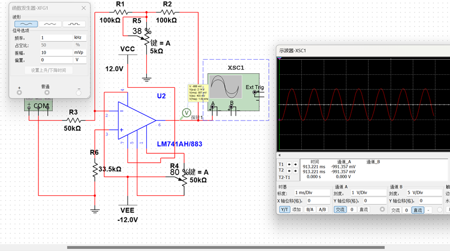Select resistor R3 50kΩ
The height and width of the screenshot is (251, 450).
coord(73,121)
